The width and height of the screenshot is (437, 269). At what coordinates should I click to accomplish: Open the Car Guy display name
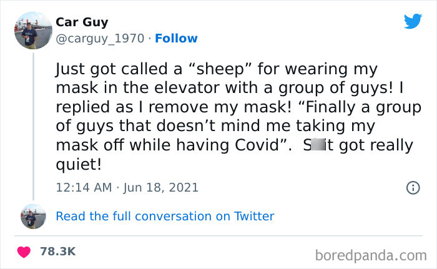tap(82, 22)
